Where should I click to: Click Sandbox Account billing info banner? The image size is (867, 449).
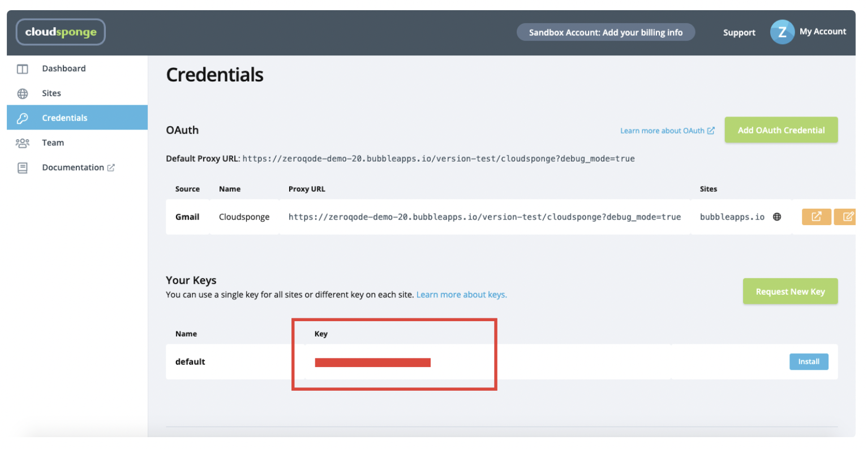(606, 32)
